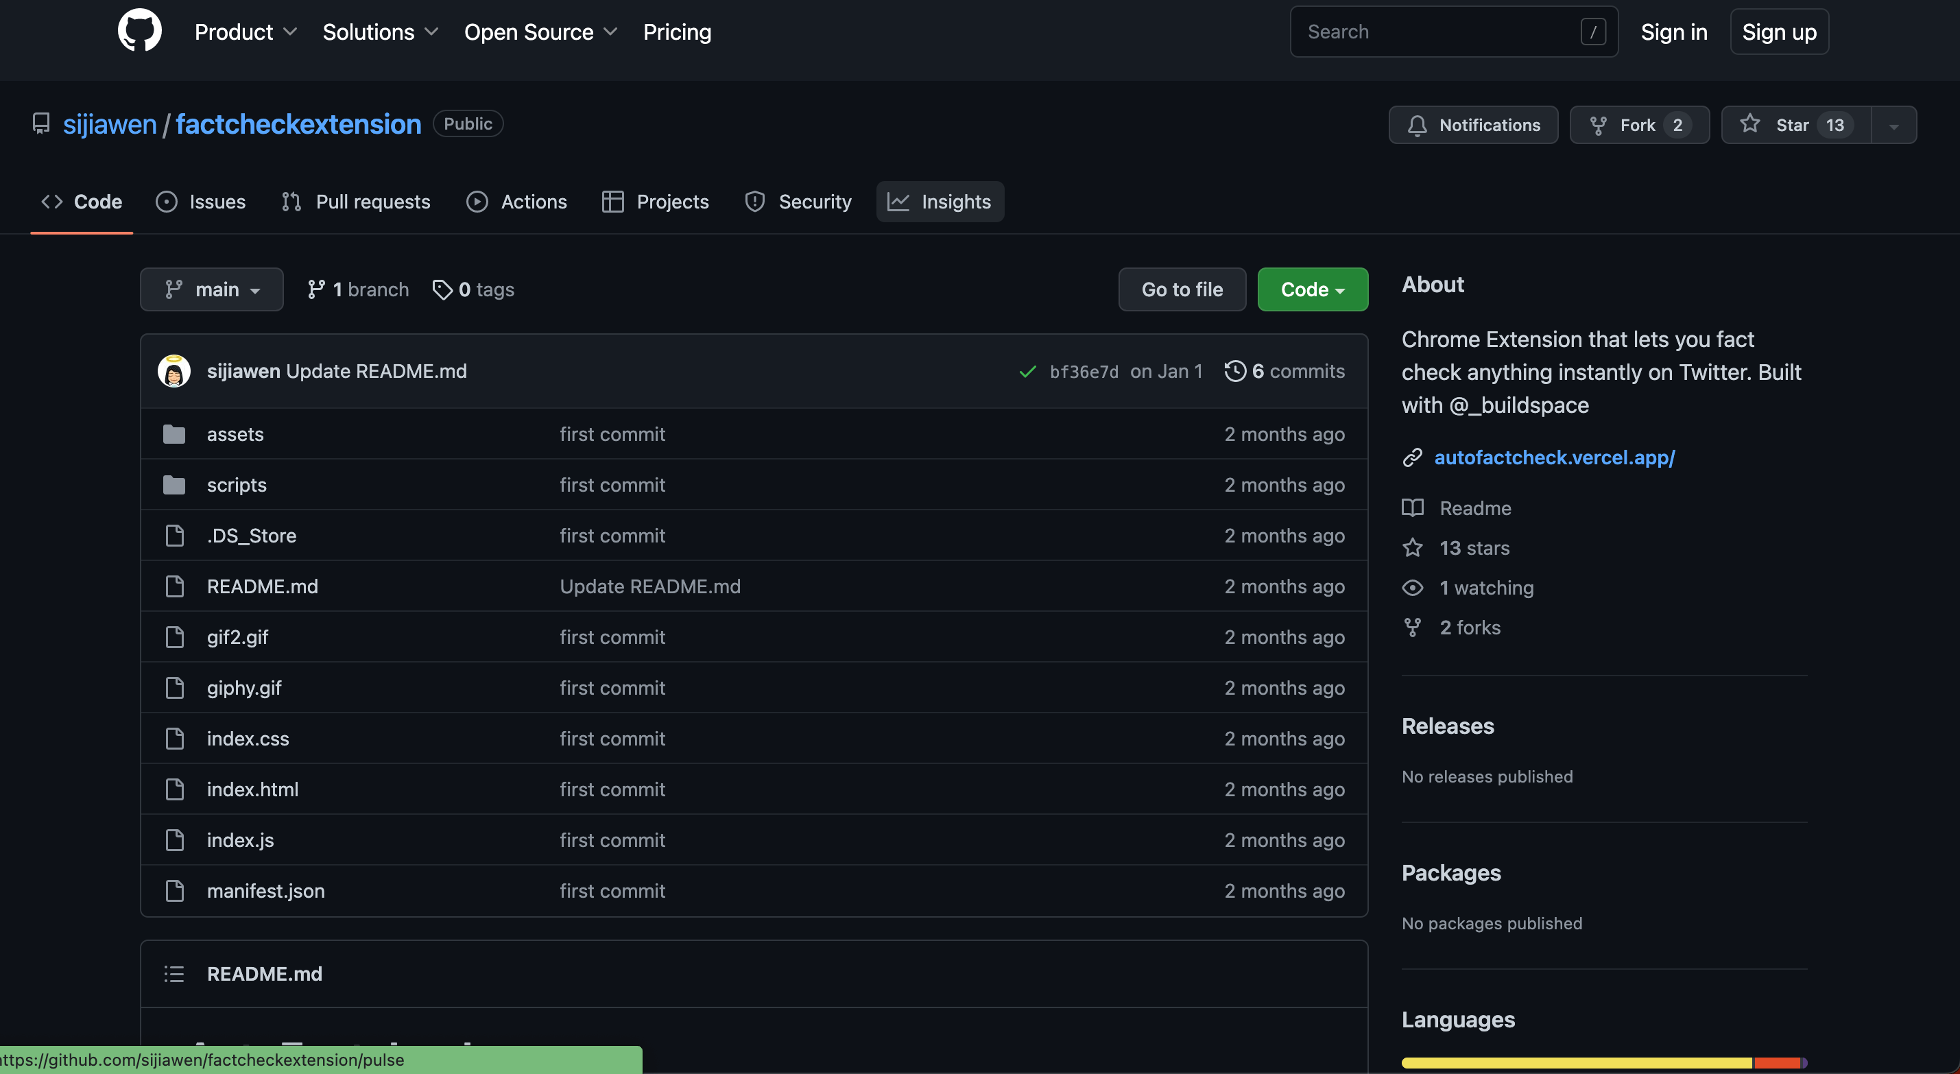Open the Actions tab

(516, 202)
